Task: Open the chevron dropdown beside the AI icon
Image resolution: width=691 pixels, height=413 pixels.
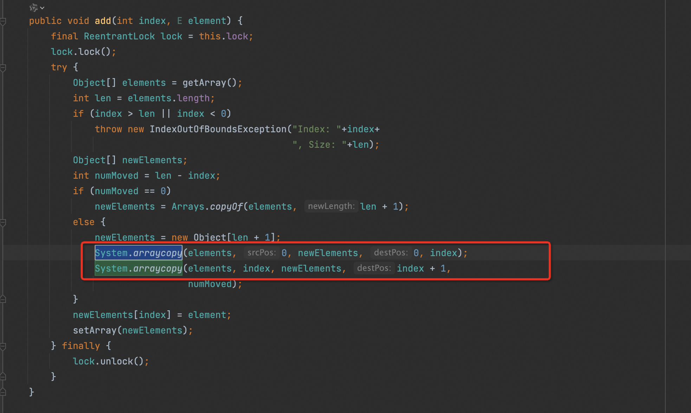Action: [42, 8]
